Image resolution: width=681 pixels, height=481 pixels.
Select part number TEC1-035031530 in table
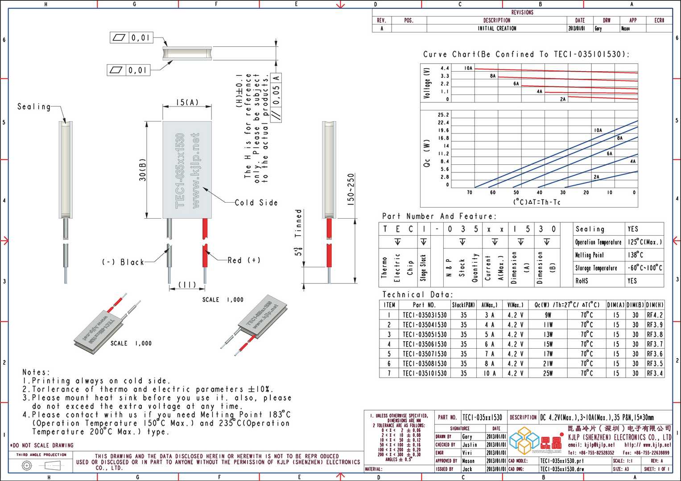[x=425, y=315]
